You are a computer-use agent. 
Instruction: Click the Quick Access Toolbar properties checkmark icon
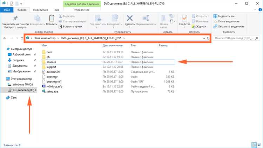point(12,4)
